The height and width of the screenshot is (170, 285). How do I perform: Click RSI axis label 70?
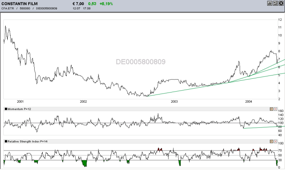[280, 151]
